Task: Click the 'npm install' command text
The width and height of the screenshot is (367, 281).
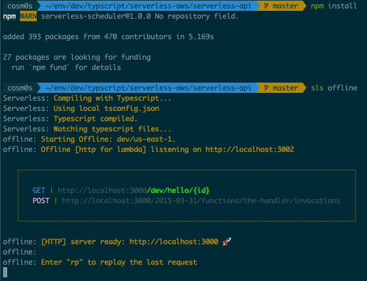Action: tap(334, 5)
